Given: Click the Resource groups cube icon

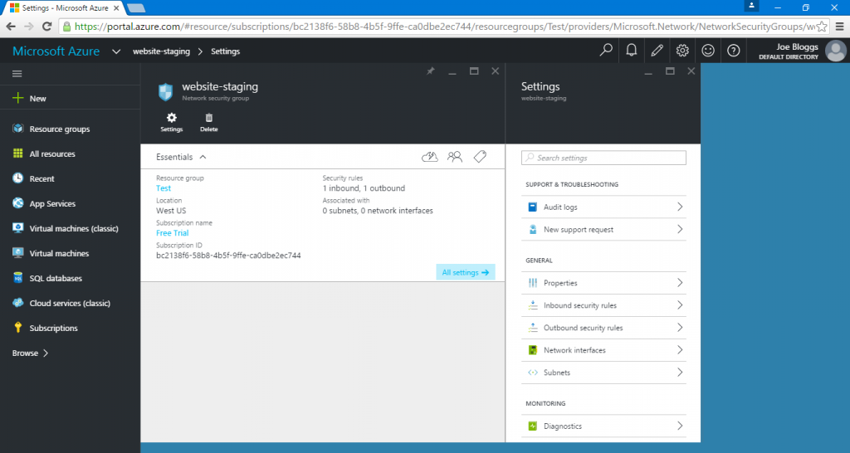Looking at the screenshot, I should tap(18, 129).
